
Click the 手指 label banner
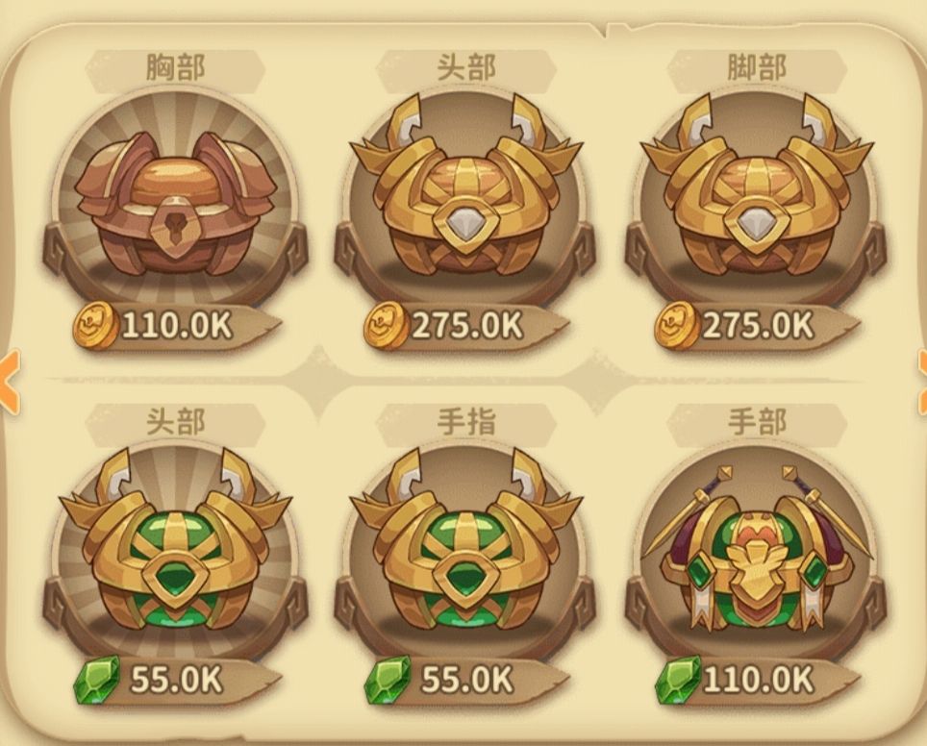pyautogui.click(x=465, y=421)
